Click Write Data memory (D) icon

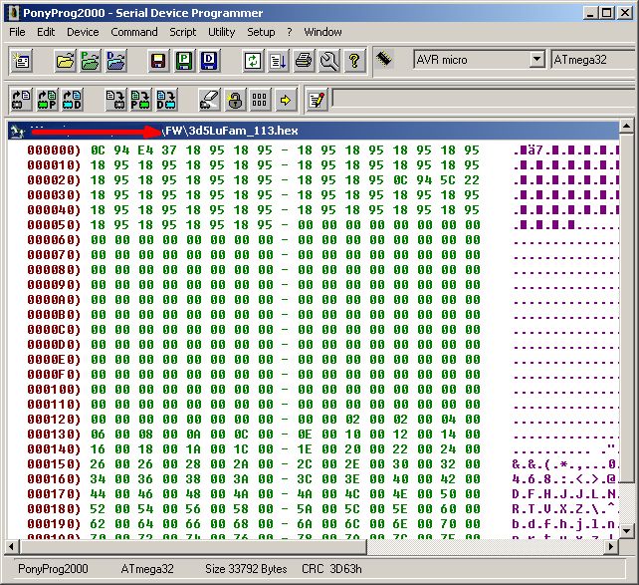point(166,100)
